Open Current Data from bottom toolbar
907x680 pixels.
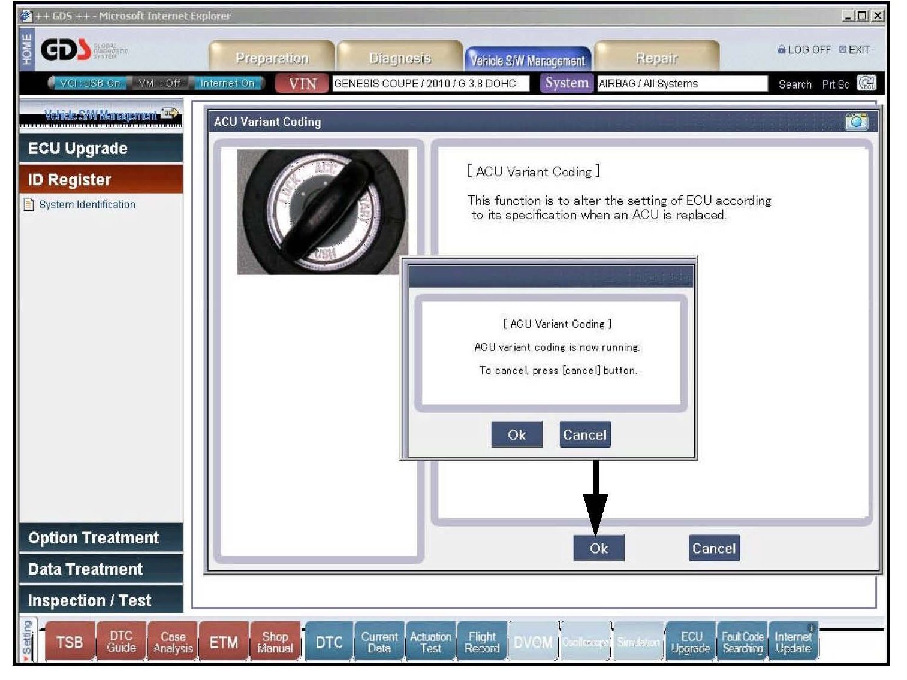(x=379, y=642)
